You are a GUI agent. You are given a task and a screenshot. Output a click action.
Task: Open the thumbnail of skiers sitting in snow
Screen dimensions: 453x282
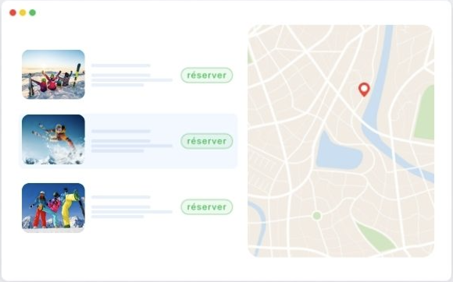54,74
